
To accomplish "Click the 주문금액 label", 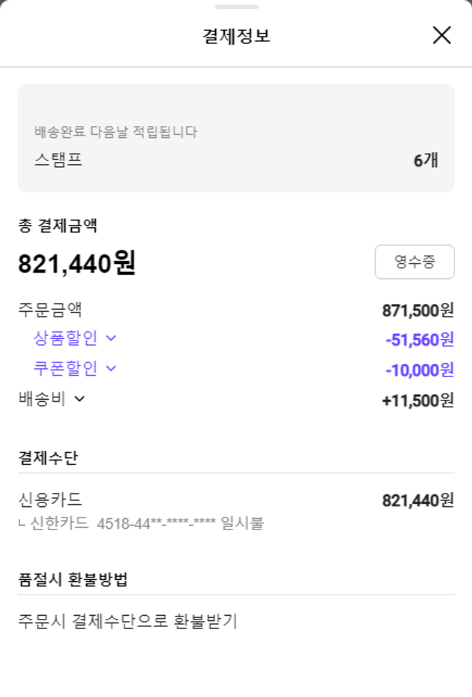I will pyautogui.click(x=50, y=310).
